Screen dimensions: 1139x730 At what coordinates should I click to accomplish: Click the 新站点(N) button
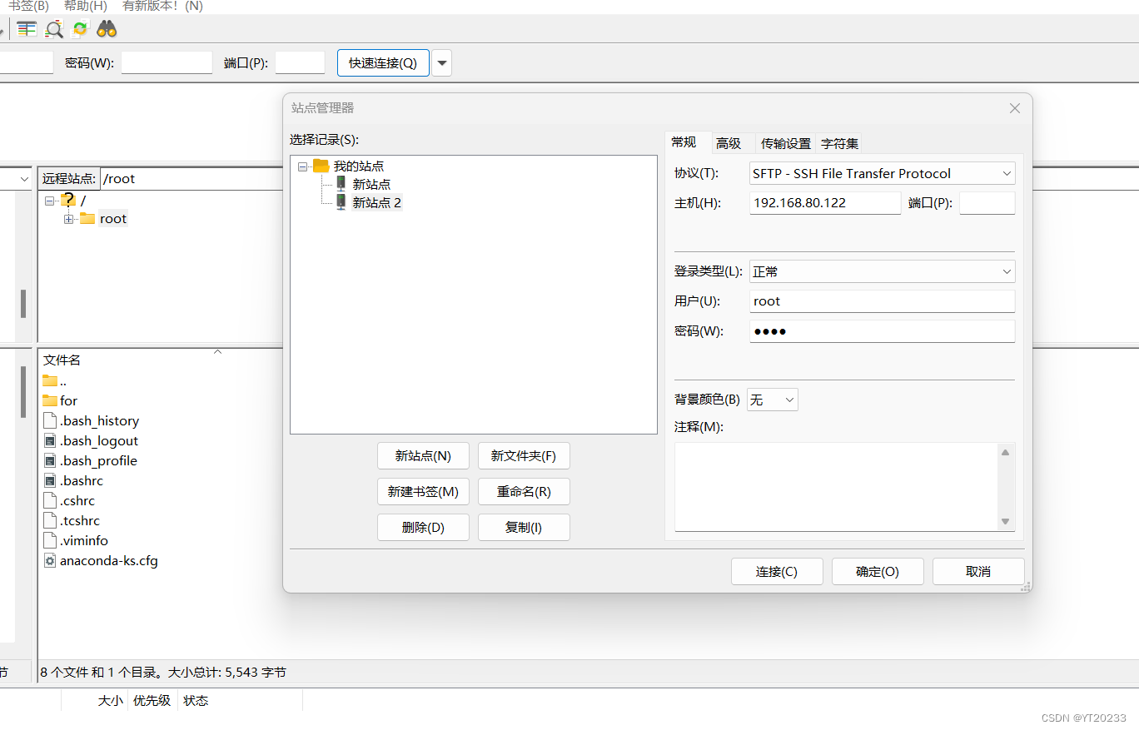423,456
